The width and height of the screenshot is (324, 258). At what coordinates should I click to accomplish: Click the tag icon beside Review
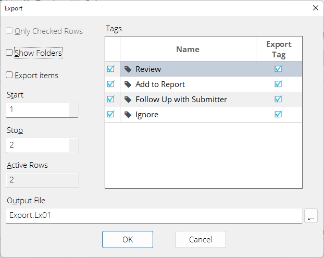click(x=128, y=69)
